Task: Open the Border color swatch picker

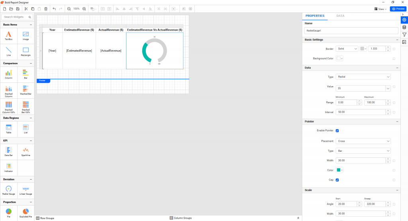Action: point(363,49)
